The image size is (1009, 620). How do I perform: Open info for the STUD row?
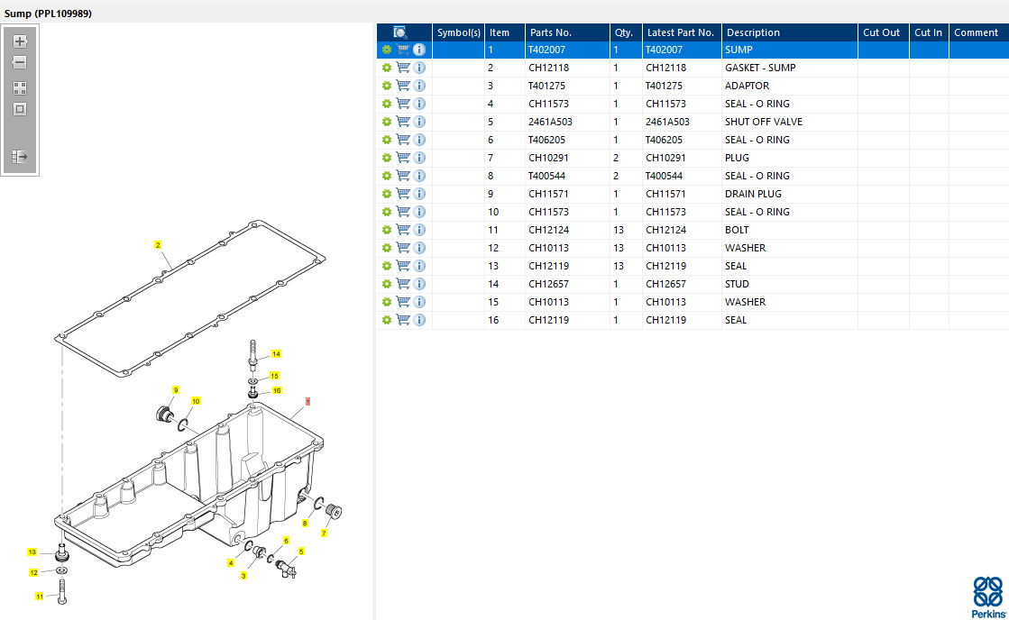point(419,284)
